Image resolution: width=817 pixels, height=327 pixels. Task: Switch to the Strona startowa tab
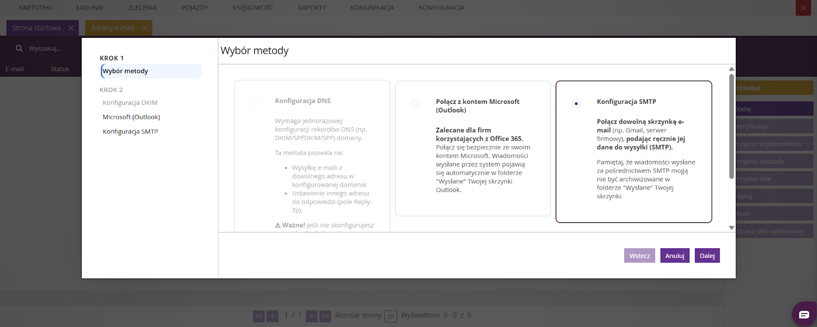[x=37, y=28]
